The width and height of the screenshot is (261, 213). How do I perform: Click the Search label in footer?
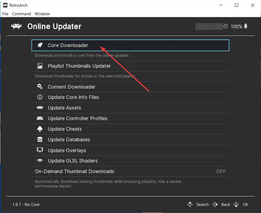tap(202, 204)
